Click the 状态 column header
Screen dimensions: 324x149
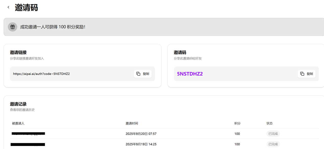coord(270,123)
